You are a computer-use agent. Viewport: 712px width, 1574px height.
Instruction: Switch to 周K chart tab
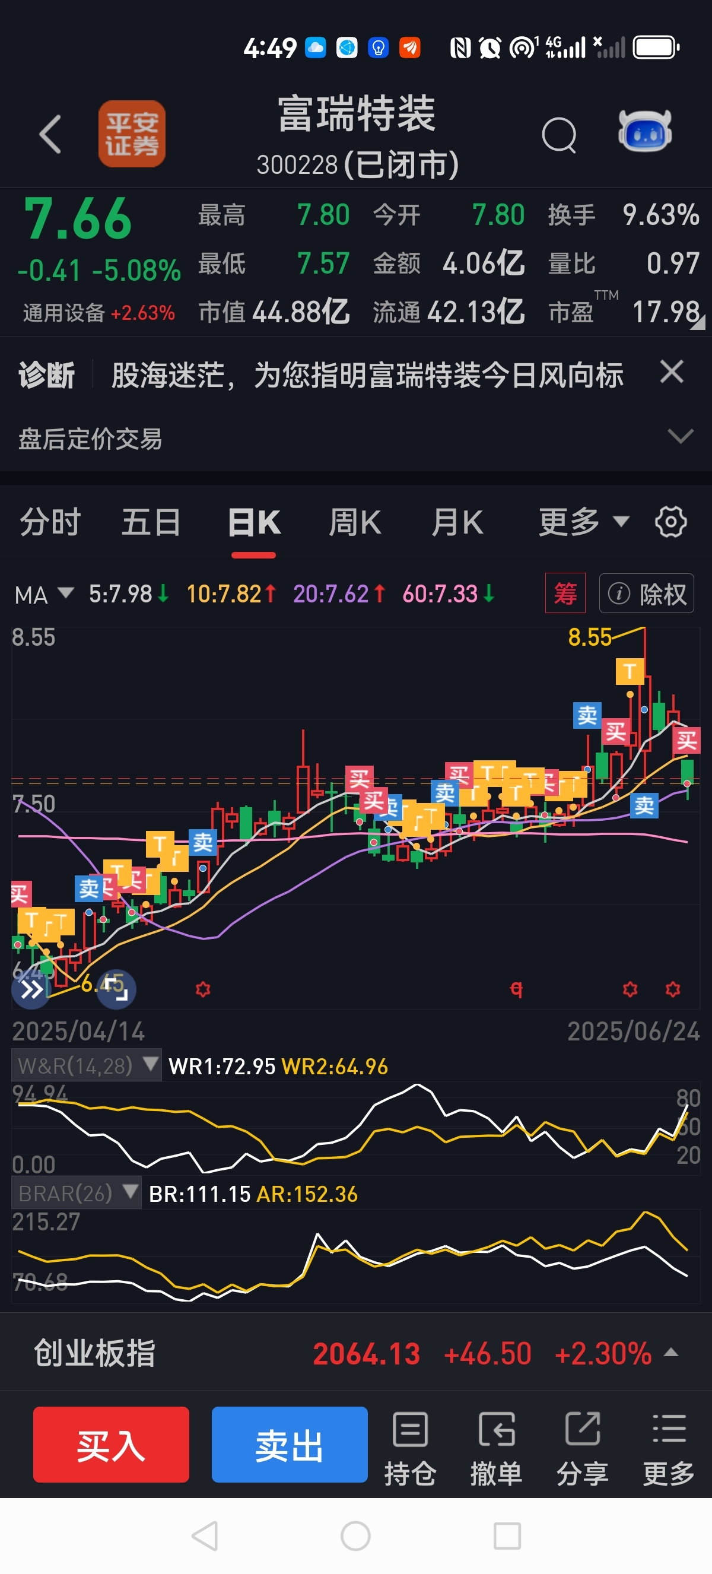[x=355, y=522]
